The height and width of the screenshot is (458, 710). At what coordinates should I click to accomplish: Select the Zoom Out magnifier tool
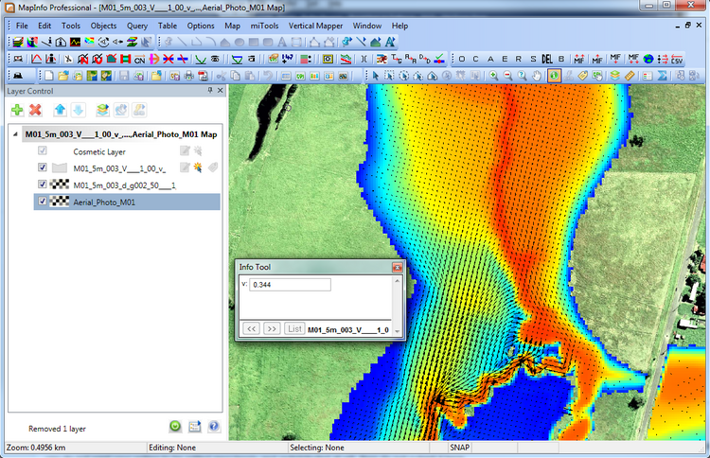(x=507, y=75)
